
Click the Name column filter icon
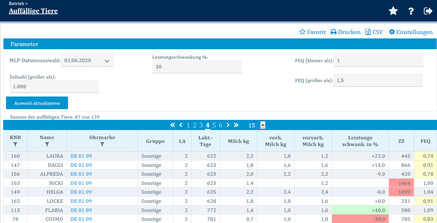pos(47,144)
